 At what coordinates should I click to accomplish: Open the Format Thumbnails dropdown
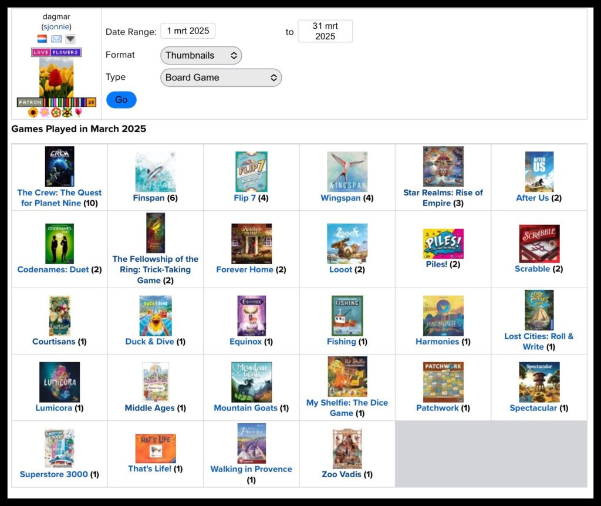(x=201, y=55)
